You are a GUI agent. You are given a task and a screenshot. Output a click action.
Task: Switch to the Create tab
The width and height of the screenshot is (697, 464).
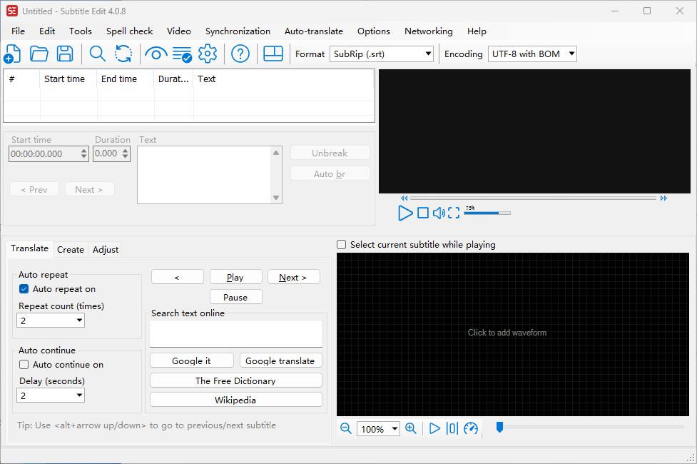click(71, 249)
